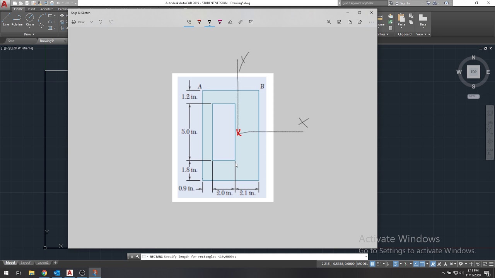This screenshot has width=495, height=278.
Task: Click the Plot (printer) icon in Quick Access toolbar
Action: point(52,3)
